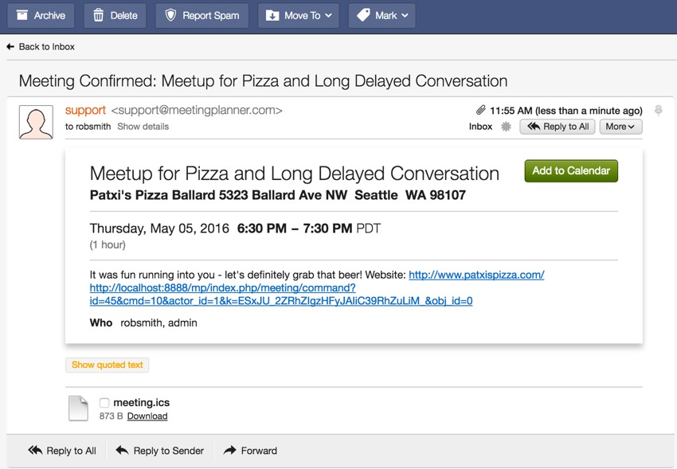Click Reply to Sender at bottom
This screenshot has width=677, height=469.
point(159,451)
